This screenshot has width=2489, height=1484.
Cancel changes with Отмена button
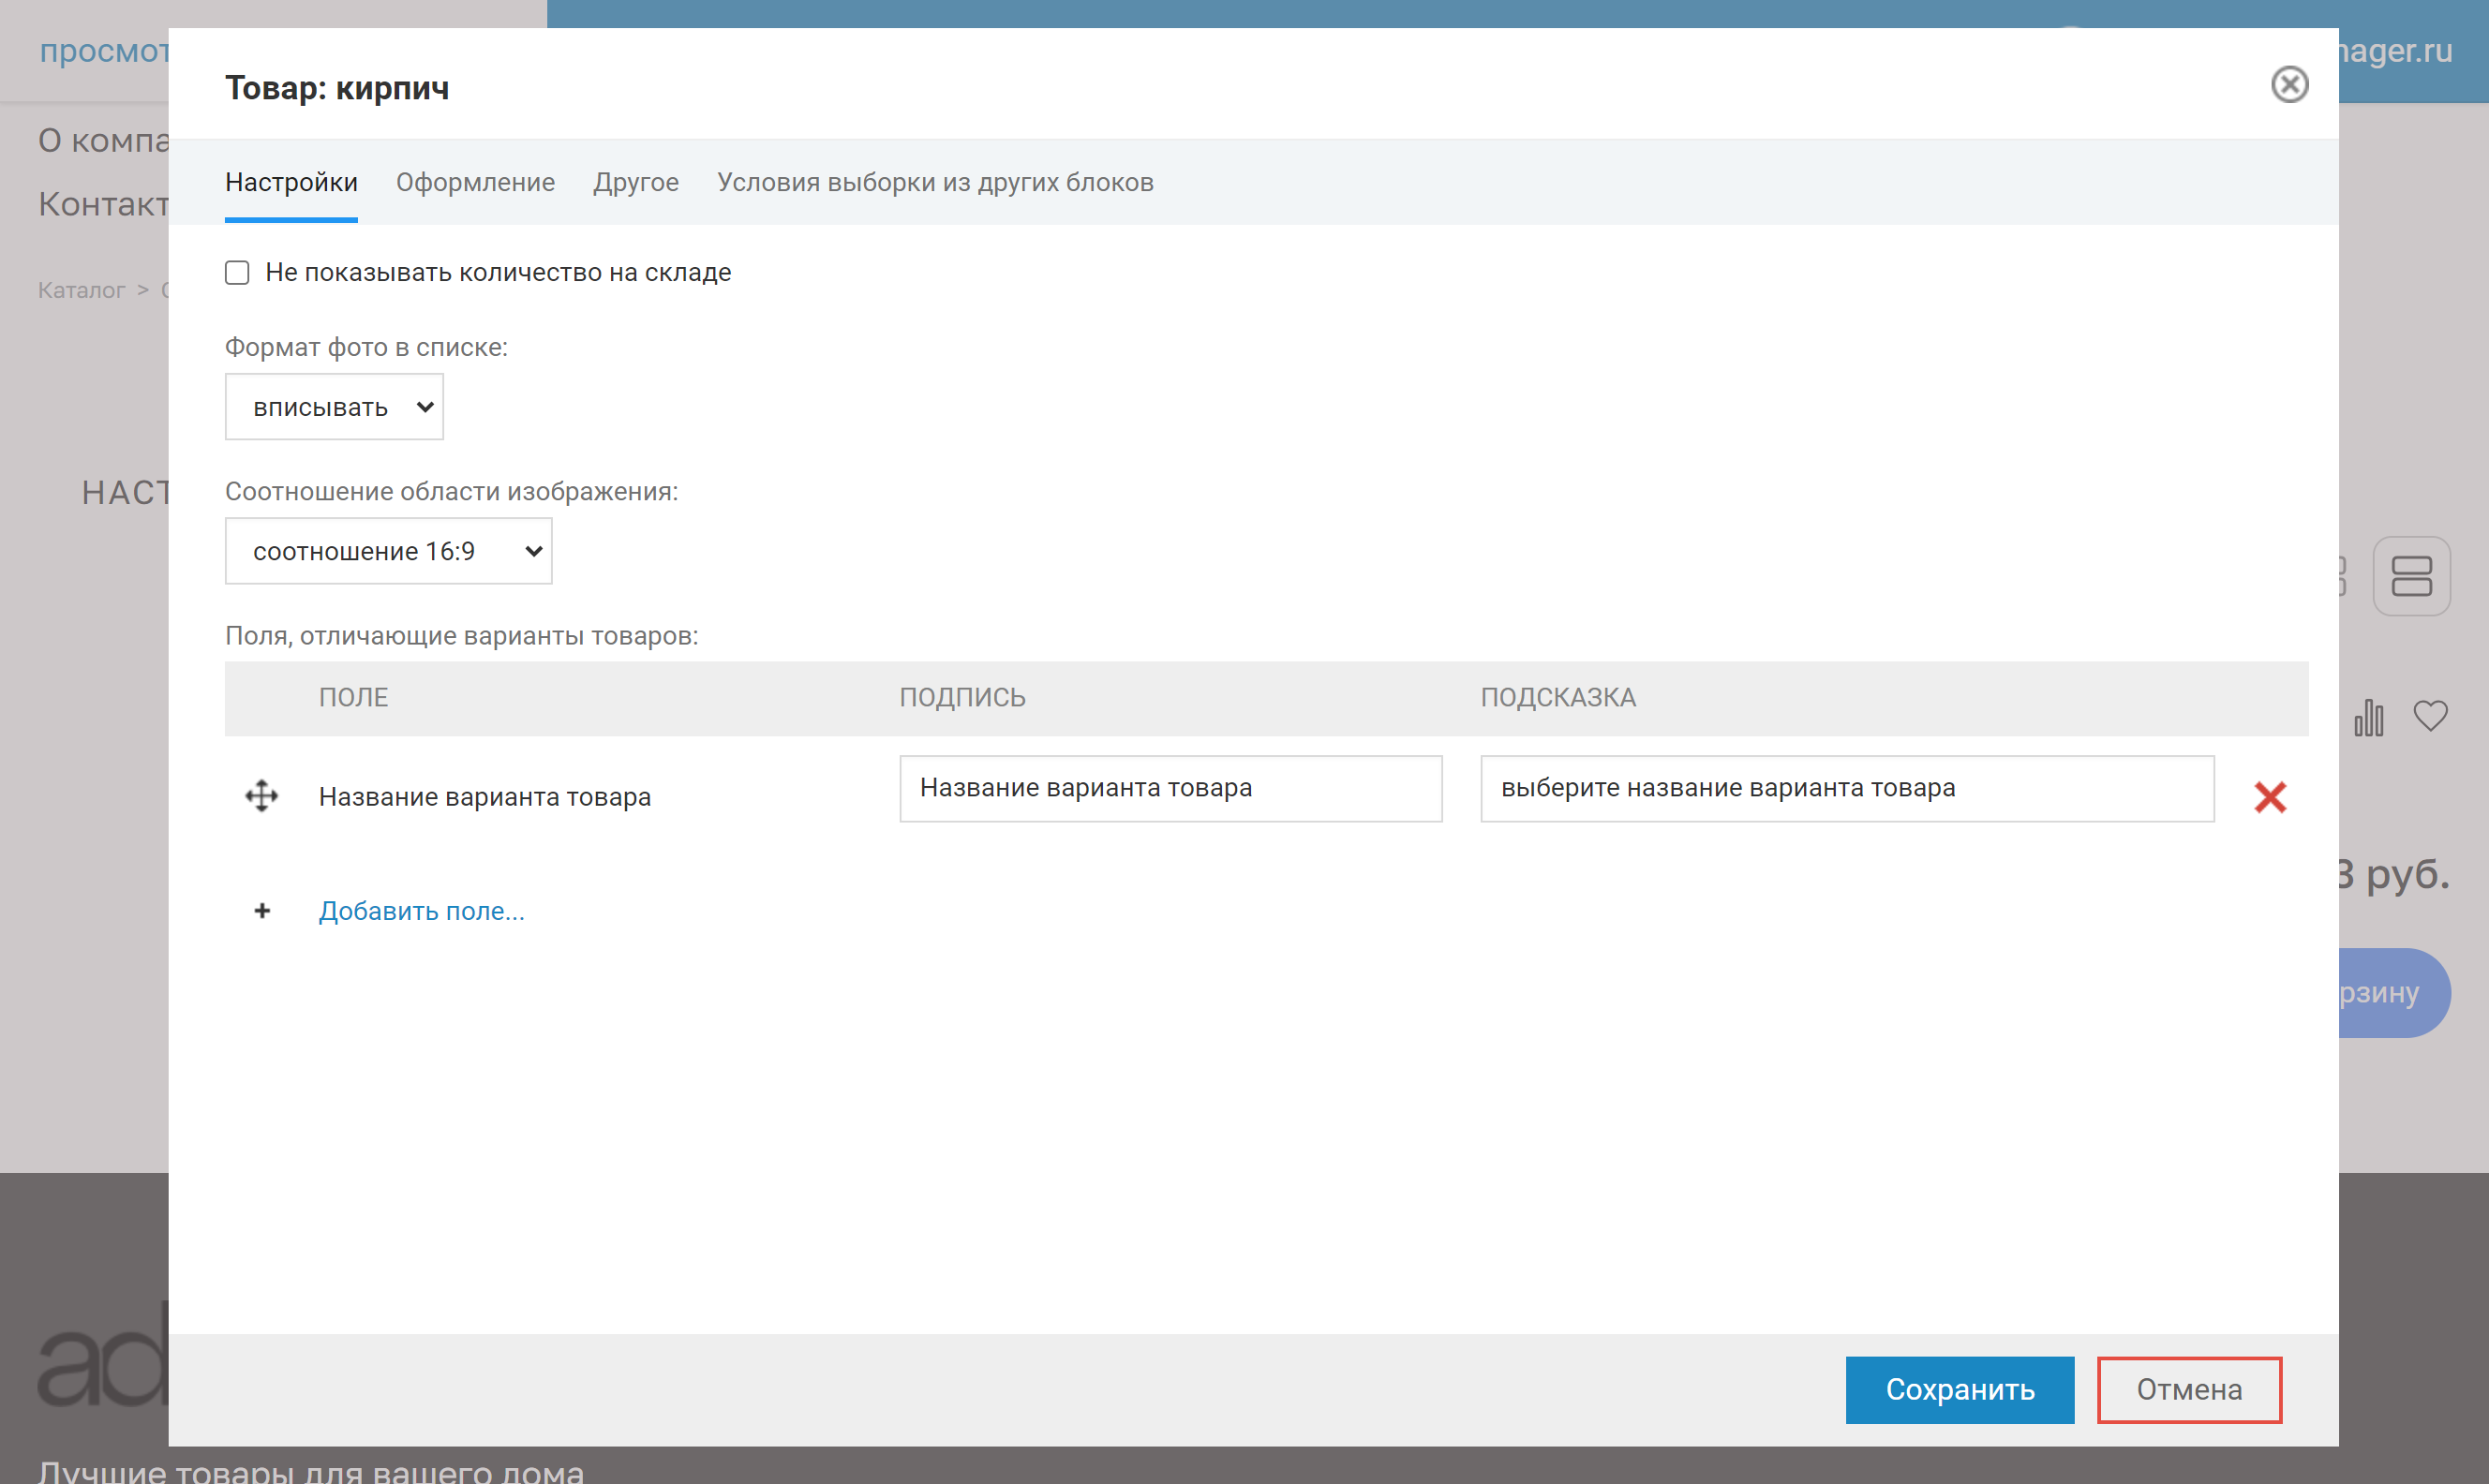point(2188,1389)
